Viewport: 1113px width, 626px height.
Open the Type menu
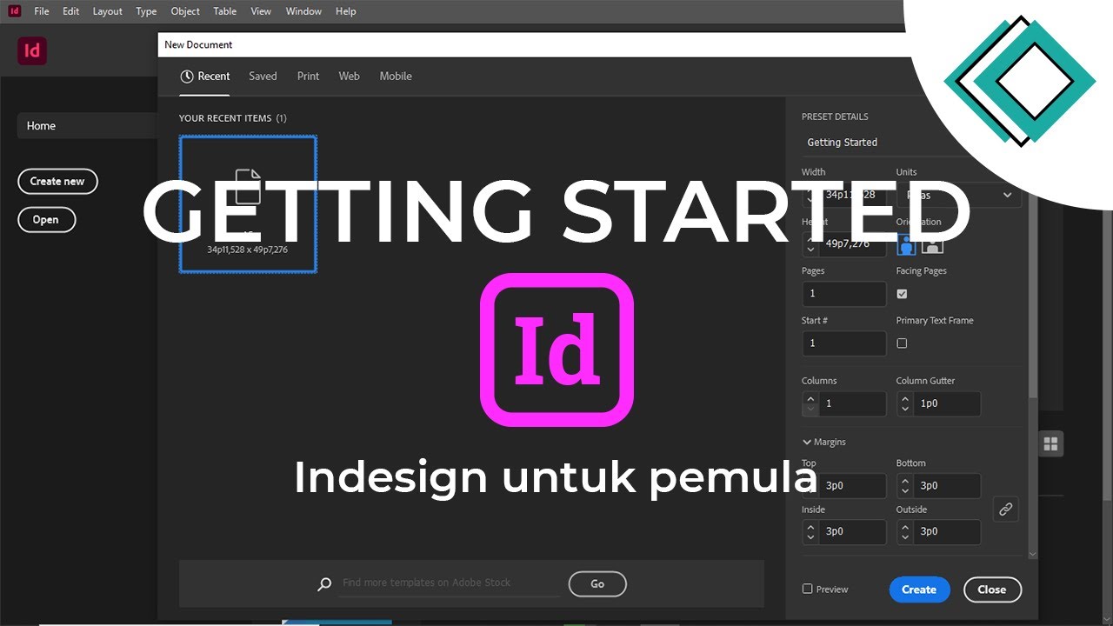pyautogui.click(x=146, y=11)
